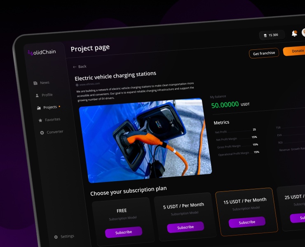This screenshot has height=247, width=305.
Task: Click the EV charging station image
Action: (x=145, y=141)
